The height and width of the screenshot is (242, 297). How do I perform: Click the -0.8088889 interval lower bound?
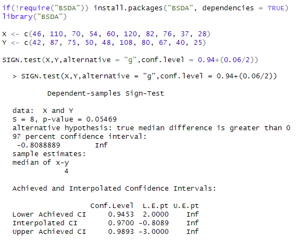click(x=38, y=145)
